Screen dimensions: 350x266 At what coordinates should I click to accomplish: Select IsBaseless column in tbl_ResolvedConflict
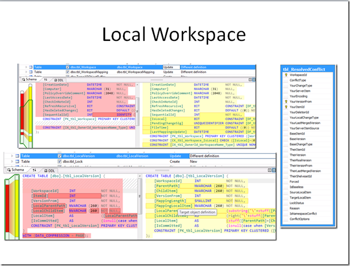tap(296, 187)
